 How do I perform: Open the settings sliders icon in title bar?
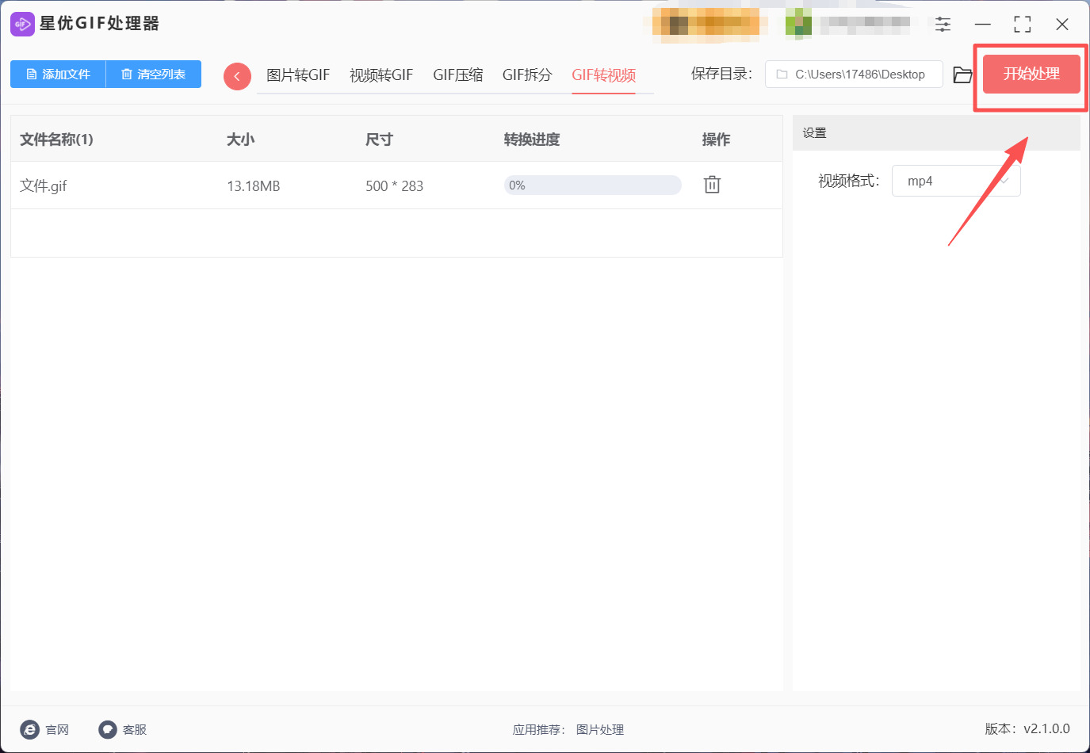(x=943, y=24)
